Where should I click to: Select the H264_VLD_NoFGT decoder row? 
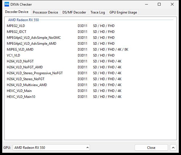pyautogui.click(x=90, y=61)
